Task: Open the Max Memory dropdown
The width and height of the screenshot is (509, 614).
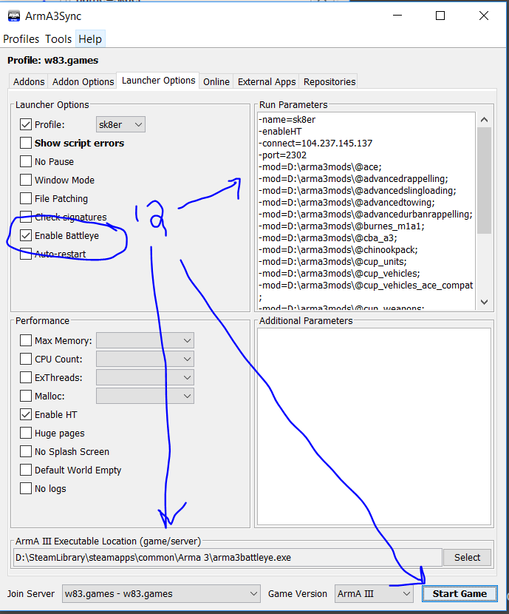Action: (x=145, y=340)
